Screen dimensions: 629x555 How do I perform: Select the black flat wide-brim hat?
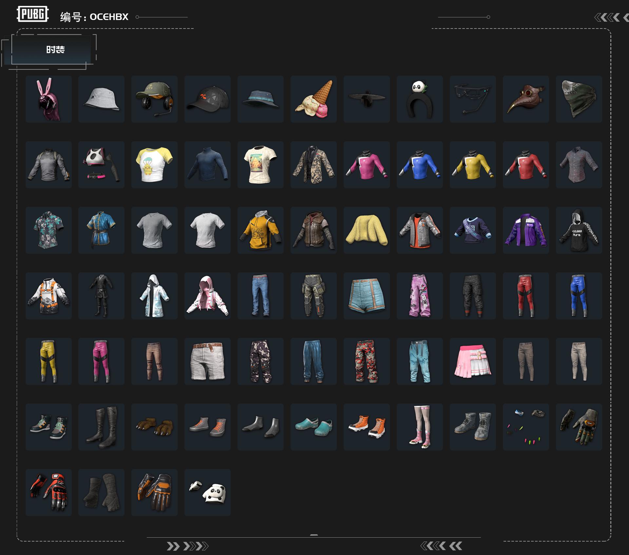pyautogui.click(x=367, y=99)
